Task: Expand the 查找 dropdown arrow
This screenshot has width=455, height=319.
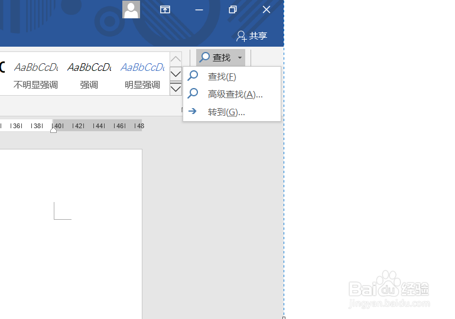Action: (240, 57)
